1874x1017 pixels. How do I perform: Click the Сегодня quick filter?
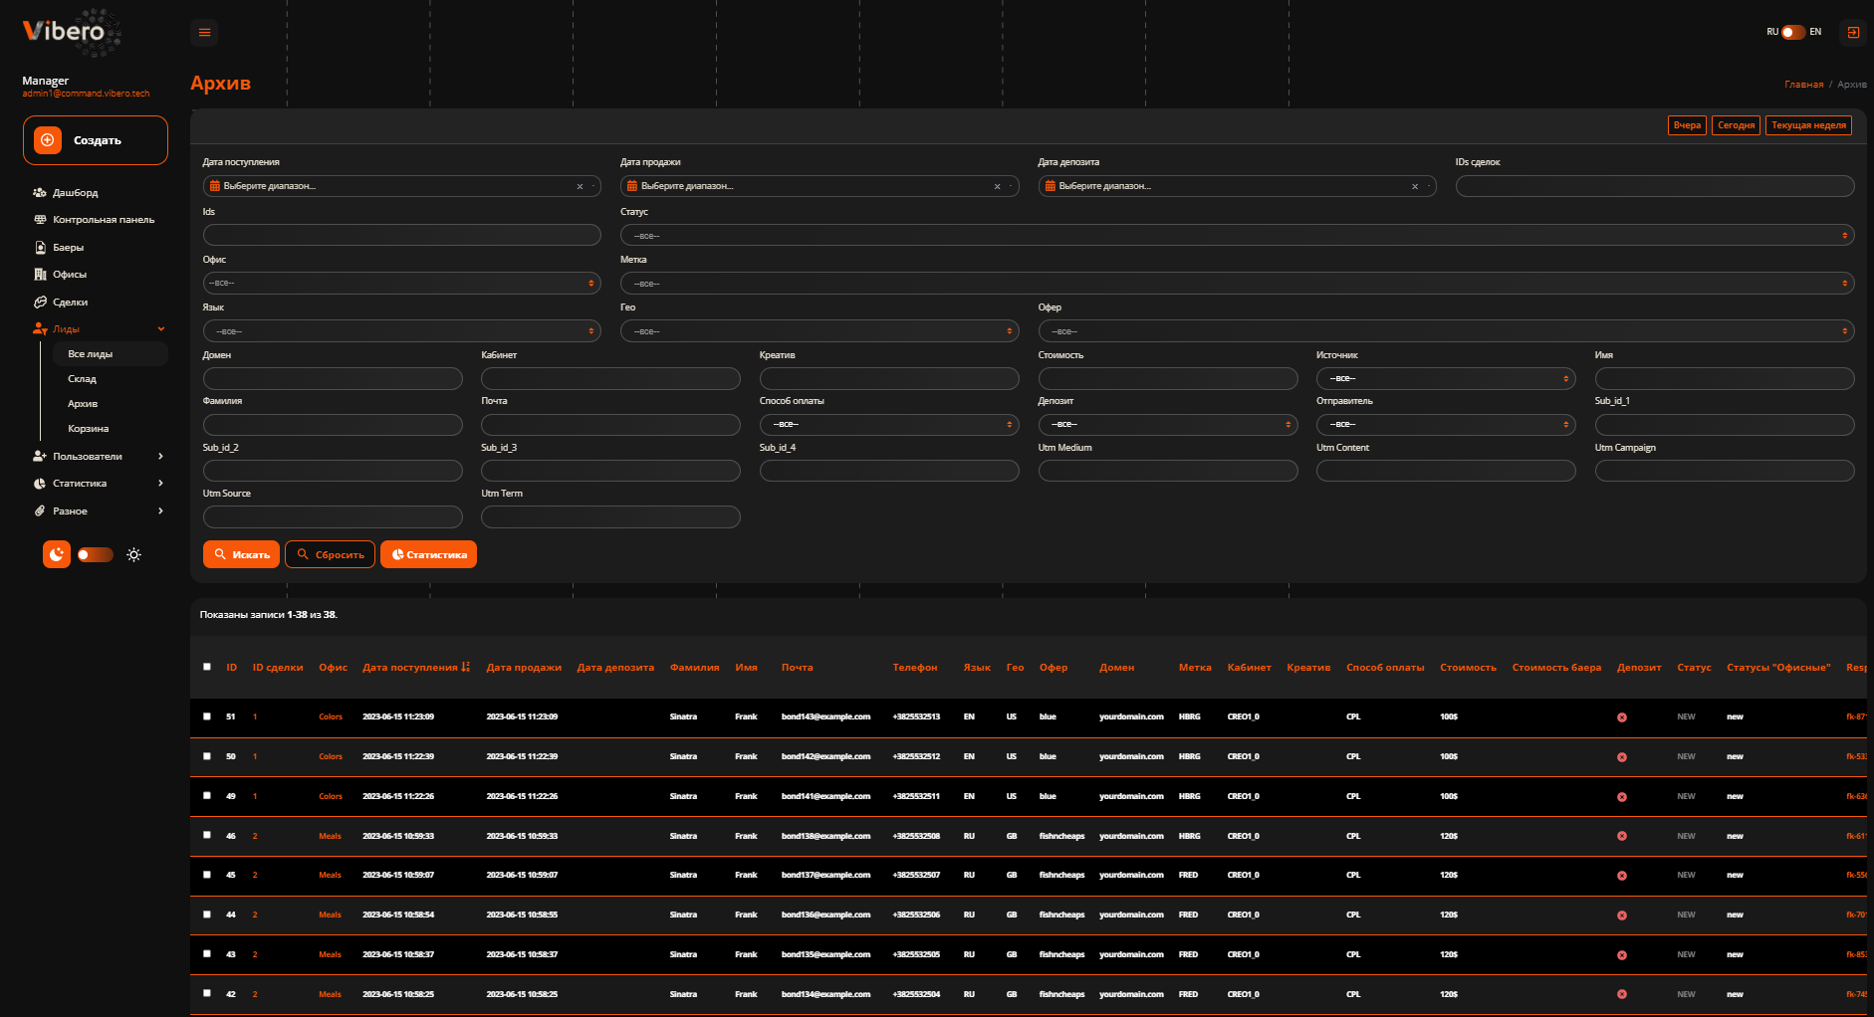(x=1736, y=125)
